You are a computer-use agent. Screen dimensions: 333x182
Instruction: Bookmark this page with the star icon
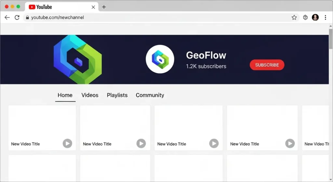point(294,18)
